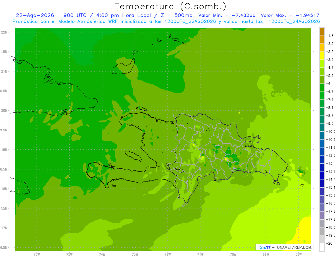The width and height of the screenshot is (335, 258).
Task: Click the '21N' latitude axis label
Action: 4,72
